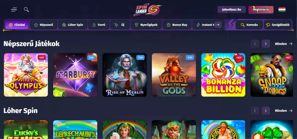Show next Lóher Spin games arrow

(x=265, y=111)
